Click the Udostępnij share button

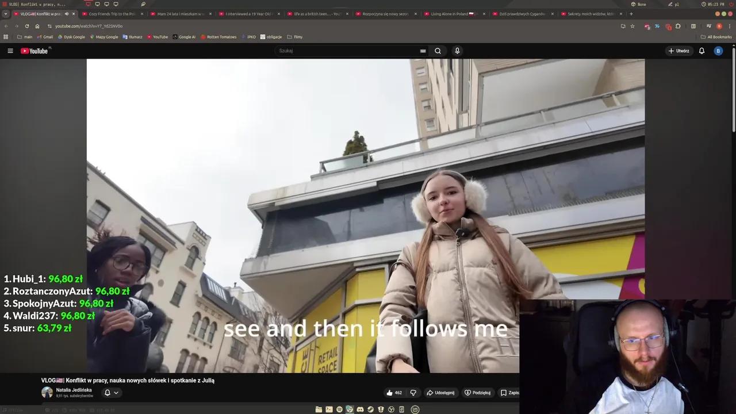coord(440,393)
